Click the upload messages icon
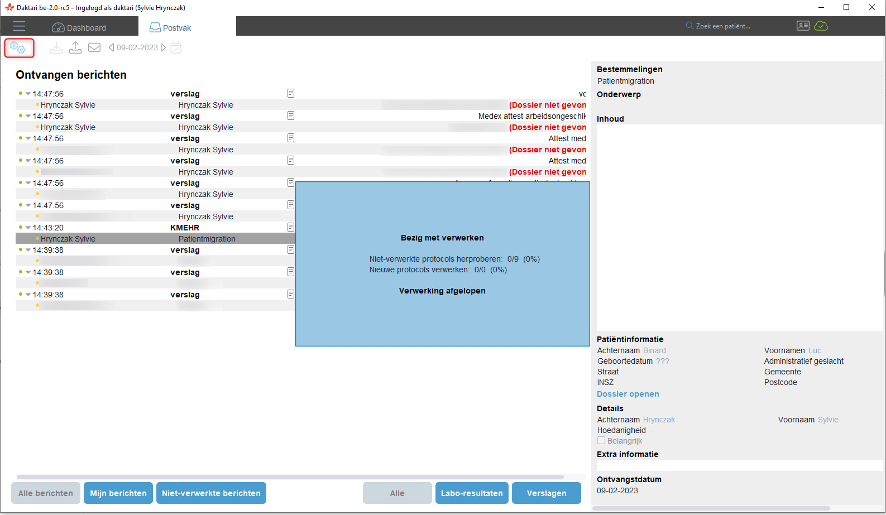Screen dimensions: 886x515 tap(75, 48)
